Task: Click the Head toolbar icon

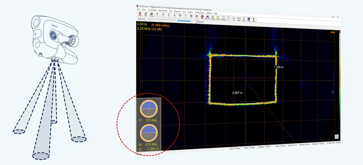Action: tap(140, 14)
